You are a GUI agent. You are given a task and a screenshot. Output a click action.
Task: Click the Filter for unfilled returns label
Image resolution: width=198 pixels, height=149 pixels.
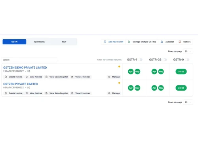click(109, 60)
